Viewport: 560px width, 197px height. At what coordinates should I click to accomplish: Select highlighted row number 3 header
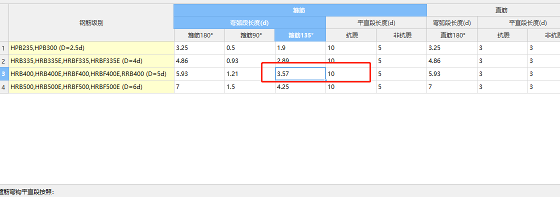point(4,74)
